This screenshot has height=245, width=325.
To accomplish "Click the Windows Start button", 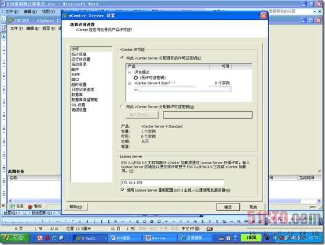I will coord(15,238).
